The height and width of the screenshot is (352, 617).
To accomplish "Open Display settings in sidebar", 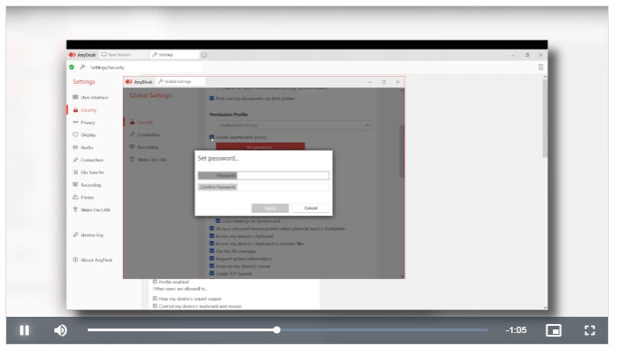I will tap(85, 135).
